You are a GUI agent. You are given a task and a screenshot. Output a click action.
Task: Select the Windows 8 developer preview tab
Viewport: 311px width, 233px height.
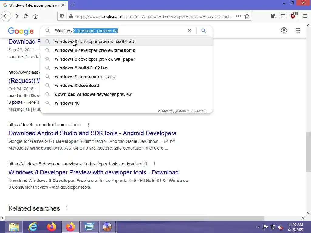(x=34, y=5)
